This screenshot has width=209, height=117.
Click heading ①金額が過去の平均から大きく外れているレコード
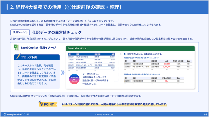pyautogui.click(x=141, y=58)
